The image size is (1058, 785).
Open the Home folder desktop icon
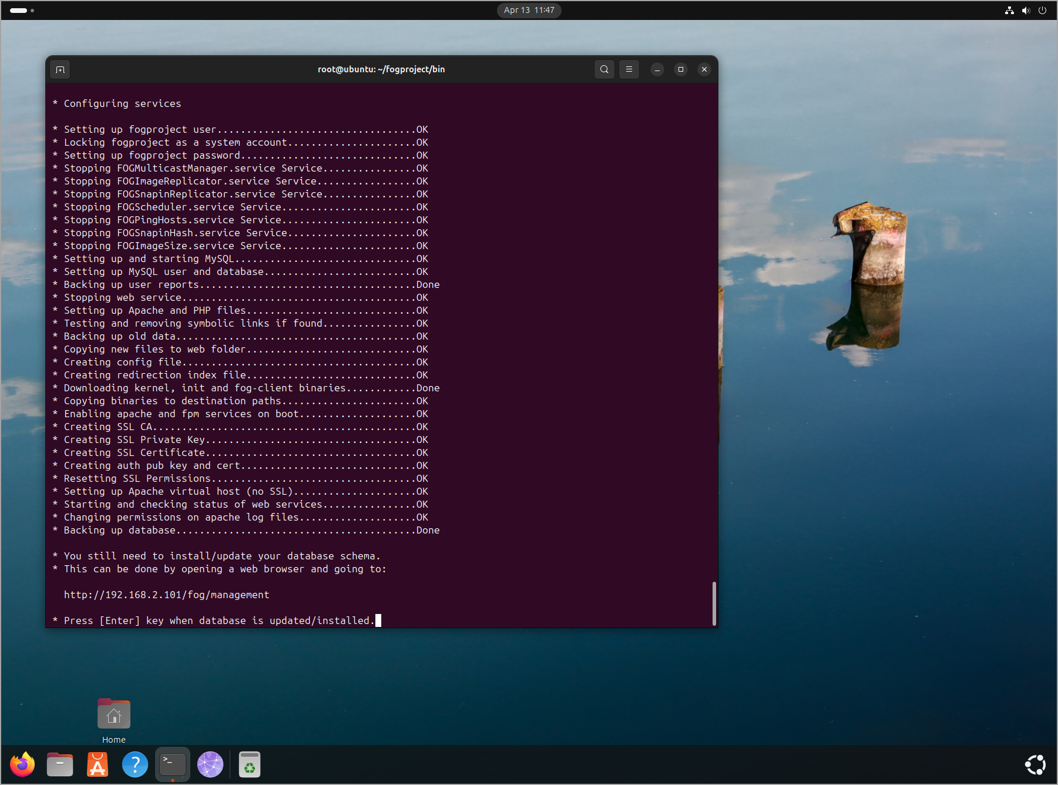(x=114, y=720)
